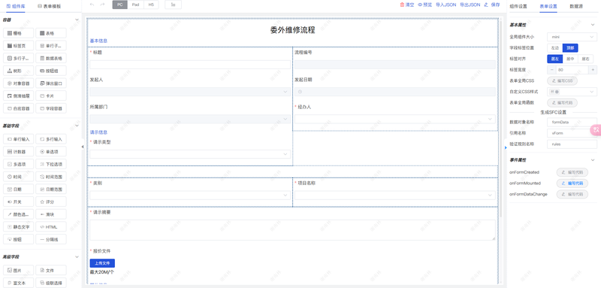Switch canvas layout to H5
The width and height of the screenshot is (601, 288).
(x=151, y=5)
